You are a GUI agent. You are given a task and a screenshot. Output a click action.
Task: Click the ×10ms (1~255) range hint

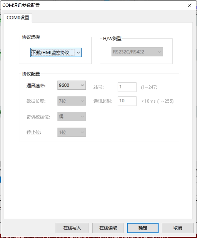click(157, 101)
